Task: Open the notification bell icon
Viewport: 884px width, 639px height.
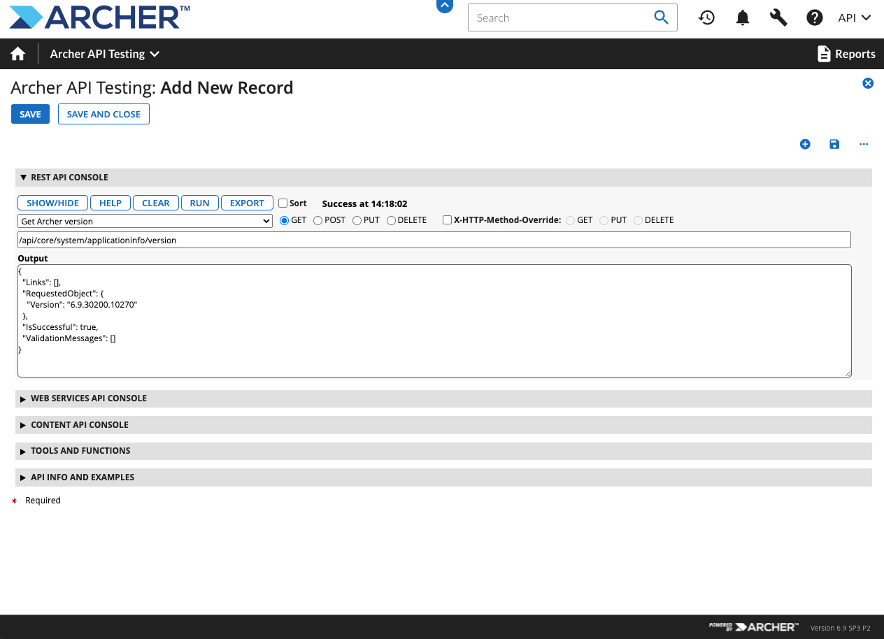Action: 742,17
